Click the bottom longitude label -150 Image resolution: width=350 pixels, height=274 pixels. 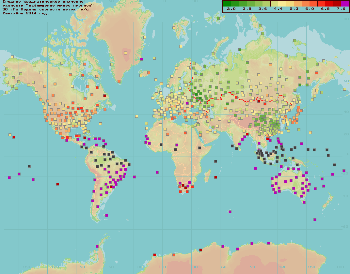point(25,267)
